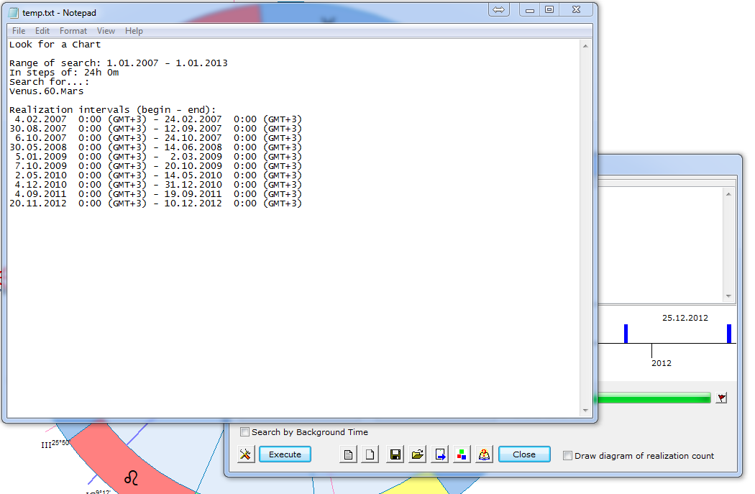The height and width of the screenshot is (494, 755).
Task: Click the blue bar under 25.12.2012
Action: [728, 334]
